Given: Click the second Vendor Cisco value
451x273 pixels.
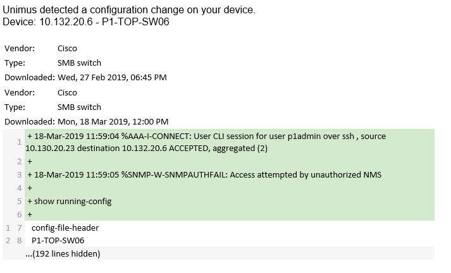Looking at the screenshot, I should tap(67, 92).
